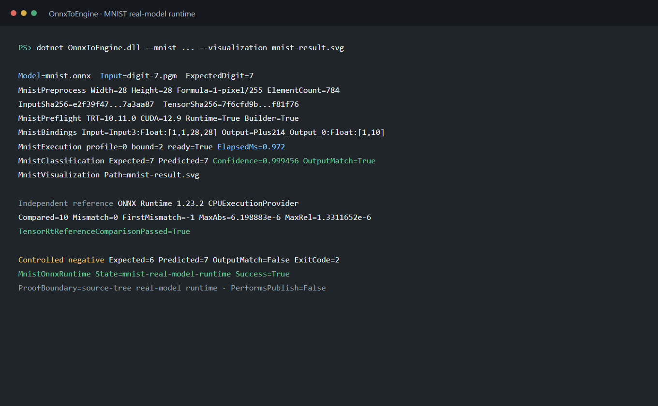Click 'Input=Input3:Float:[1,1,28,28]' binding
Viewport: 658px width, 406px height.
150,132
